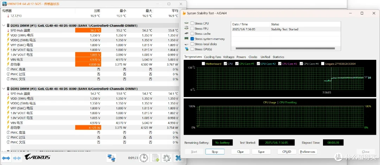Screen dimensions: 380x165
Task: Enable the Stress GPU(s) checkbox
Action: [x=192, y=49]
